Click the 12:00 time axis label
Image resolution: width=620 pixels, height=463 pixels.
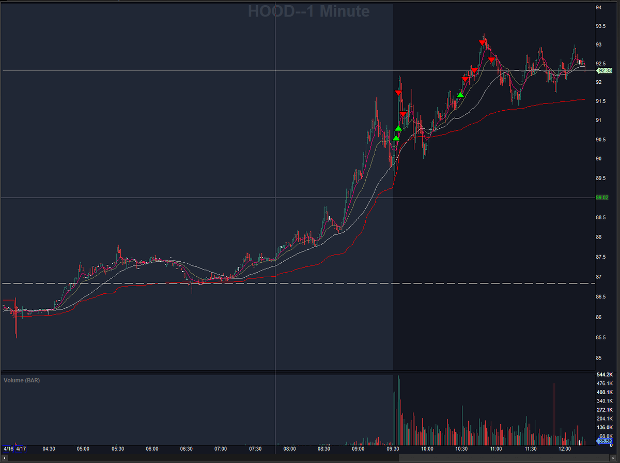coord(565,449)
